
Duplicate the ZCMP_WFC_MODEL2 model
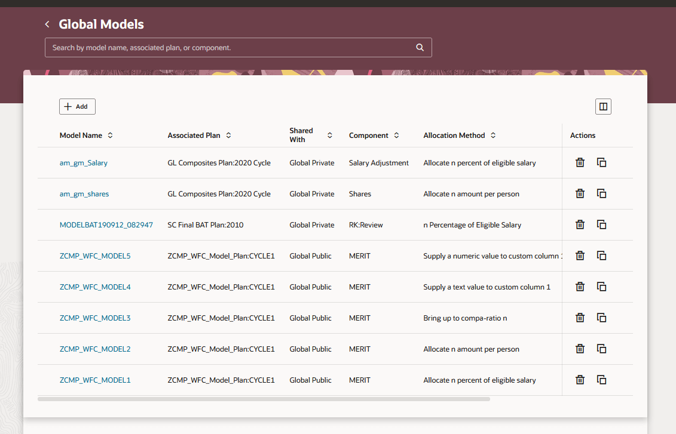click(601, 349)
